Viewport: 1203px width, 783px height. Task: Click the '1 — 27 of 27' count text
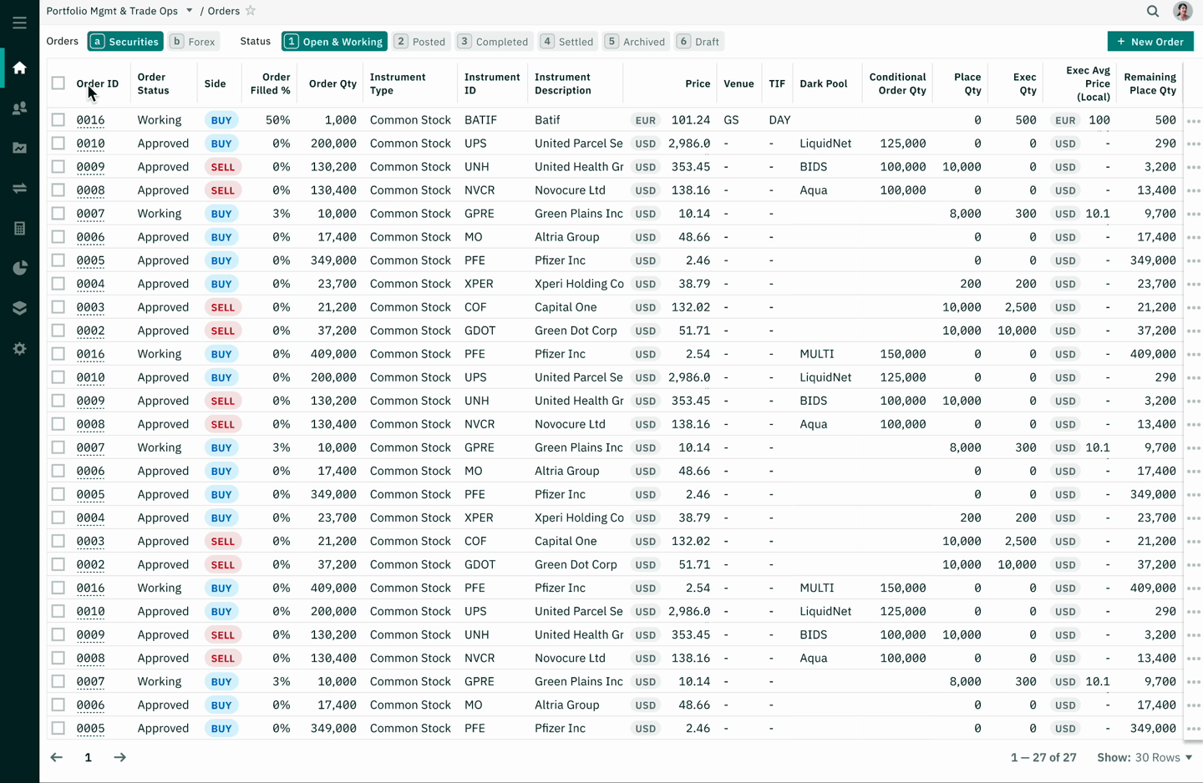pyautogui.click(x=1043, y=758)
